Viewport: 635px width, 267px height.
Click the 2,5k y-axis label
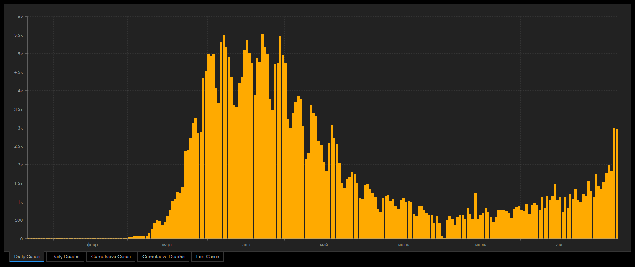(18, 146)
